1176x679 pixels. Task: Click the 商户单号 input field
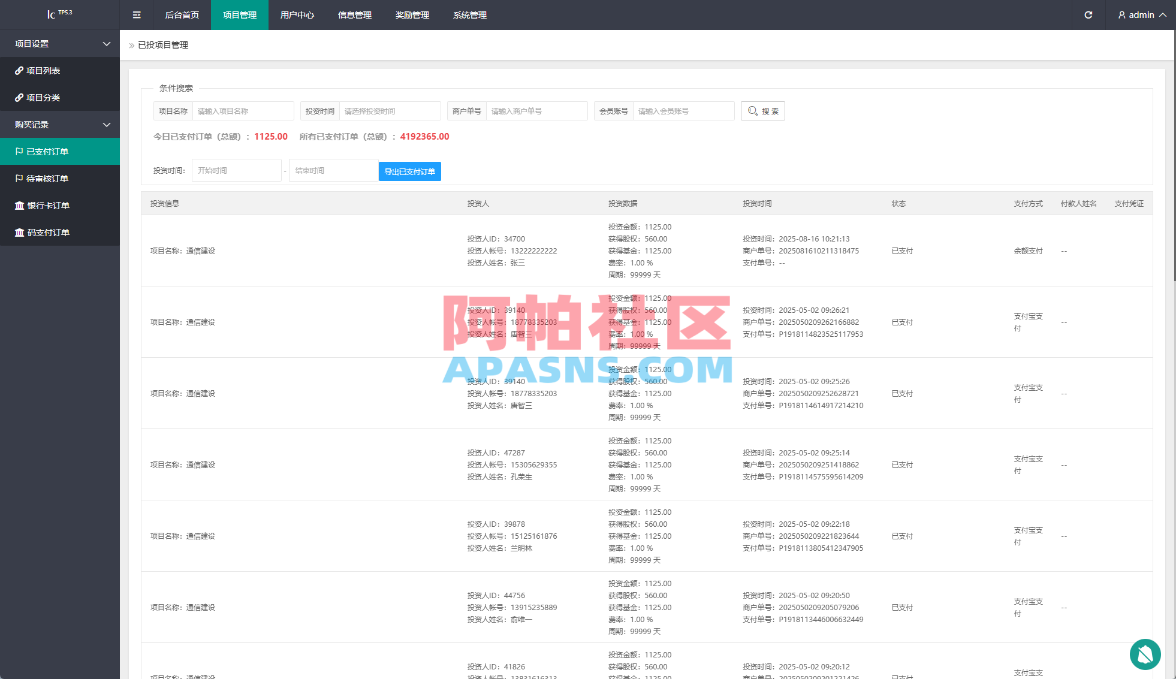click(536, 110)
